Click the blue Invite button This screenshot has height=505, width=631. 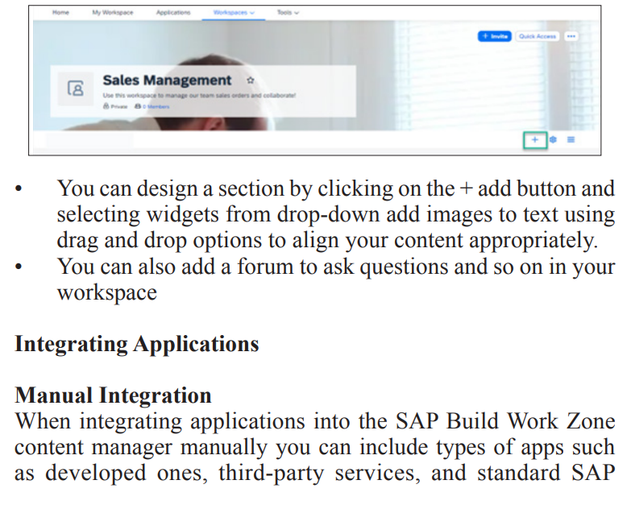click(x=495, y=36)
